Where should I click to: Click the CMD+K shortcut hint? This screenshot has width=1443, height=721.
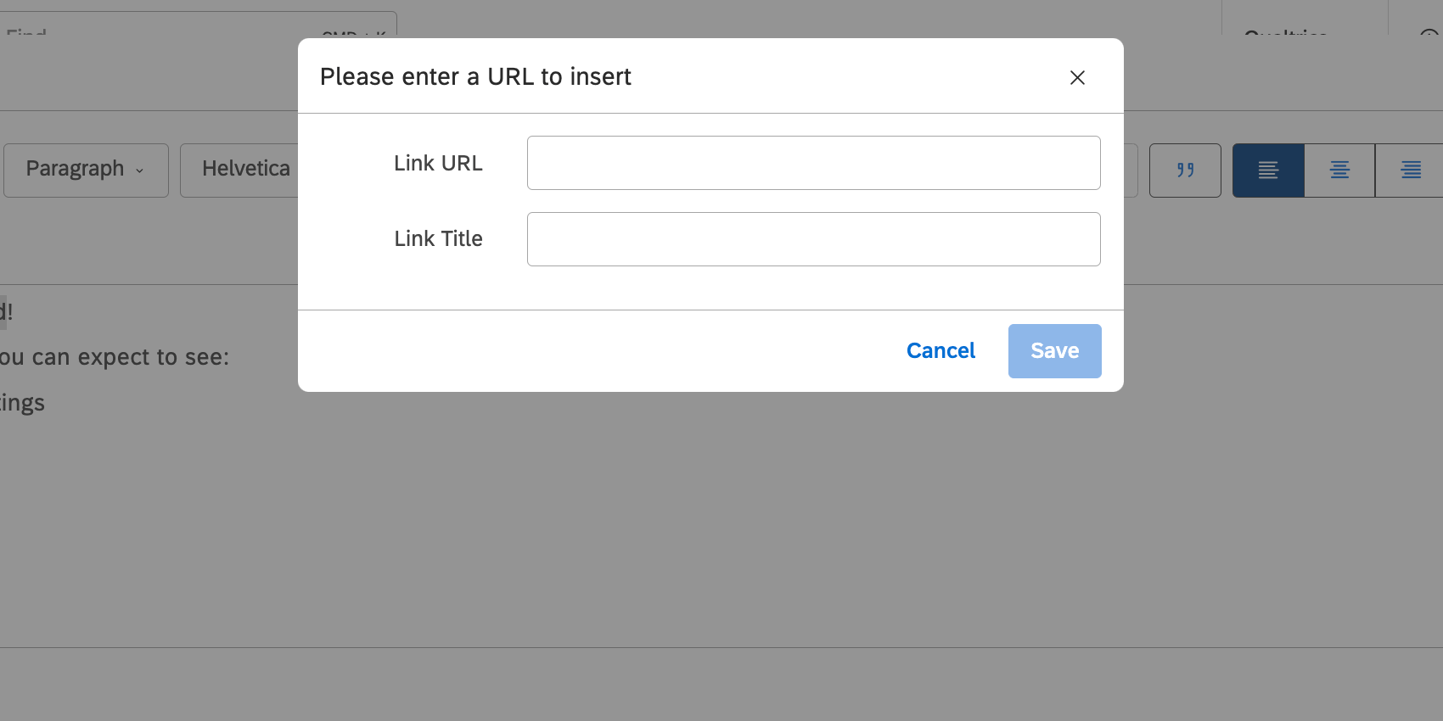click(x=352, y=37)
